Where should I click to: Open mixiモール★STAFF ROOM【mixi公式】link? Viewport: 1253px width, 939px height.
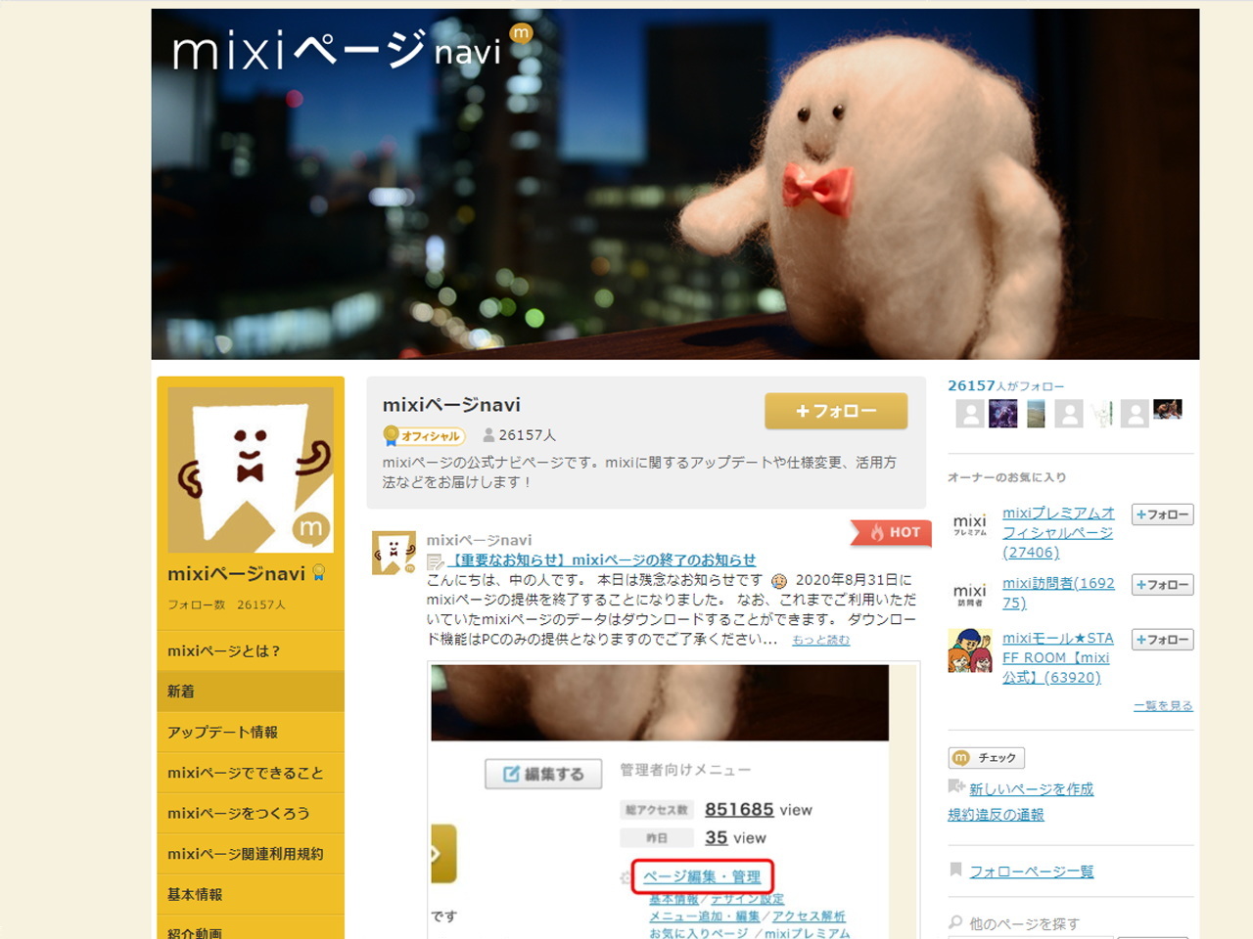1058,657
